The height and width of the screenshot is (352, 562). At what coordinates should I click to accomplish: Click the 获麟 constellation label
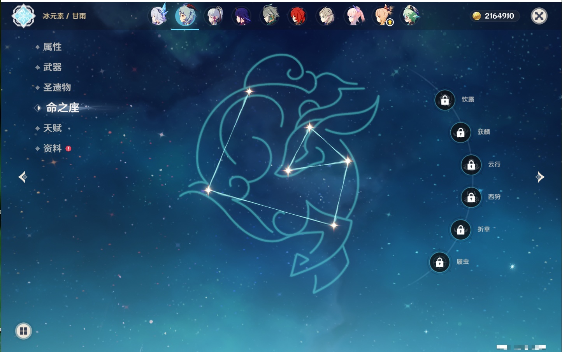[x=484, y=132]
